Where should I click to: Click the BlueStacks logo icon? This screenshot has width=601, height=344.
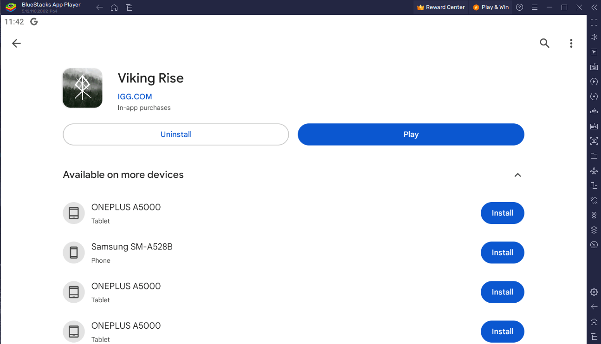11,7
